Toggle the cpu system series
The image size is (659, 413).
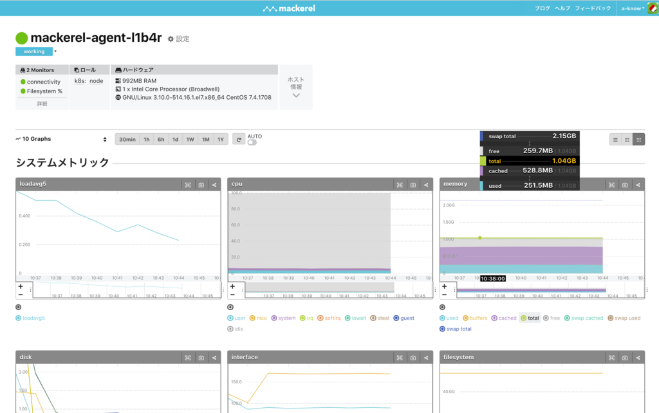click(x=283, y=318)
